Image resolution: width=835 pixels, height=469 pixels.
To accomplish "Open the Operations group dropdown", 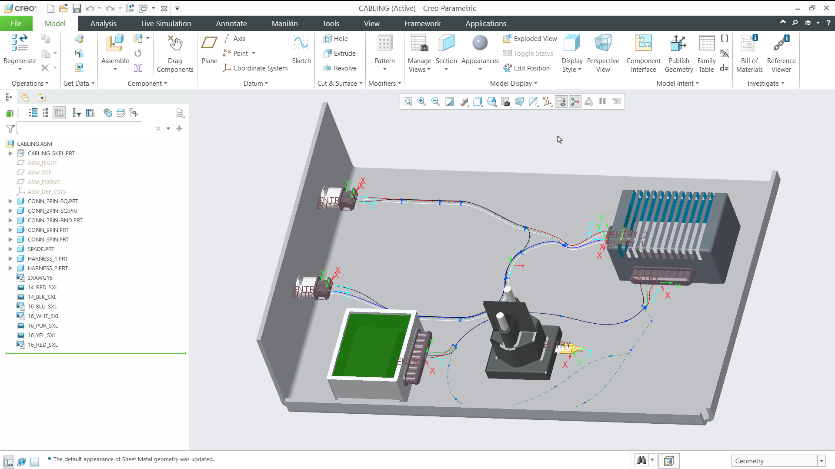I will (x=30, y=83).
